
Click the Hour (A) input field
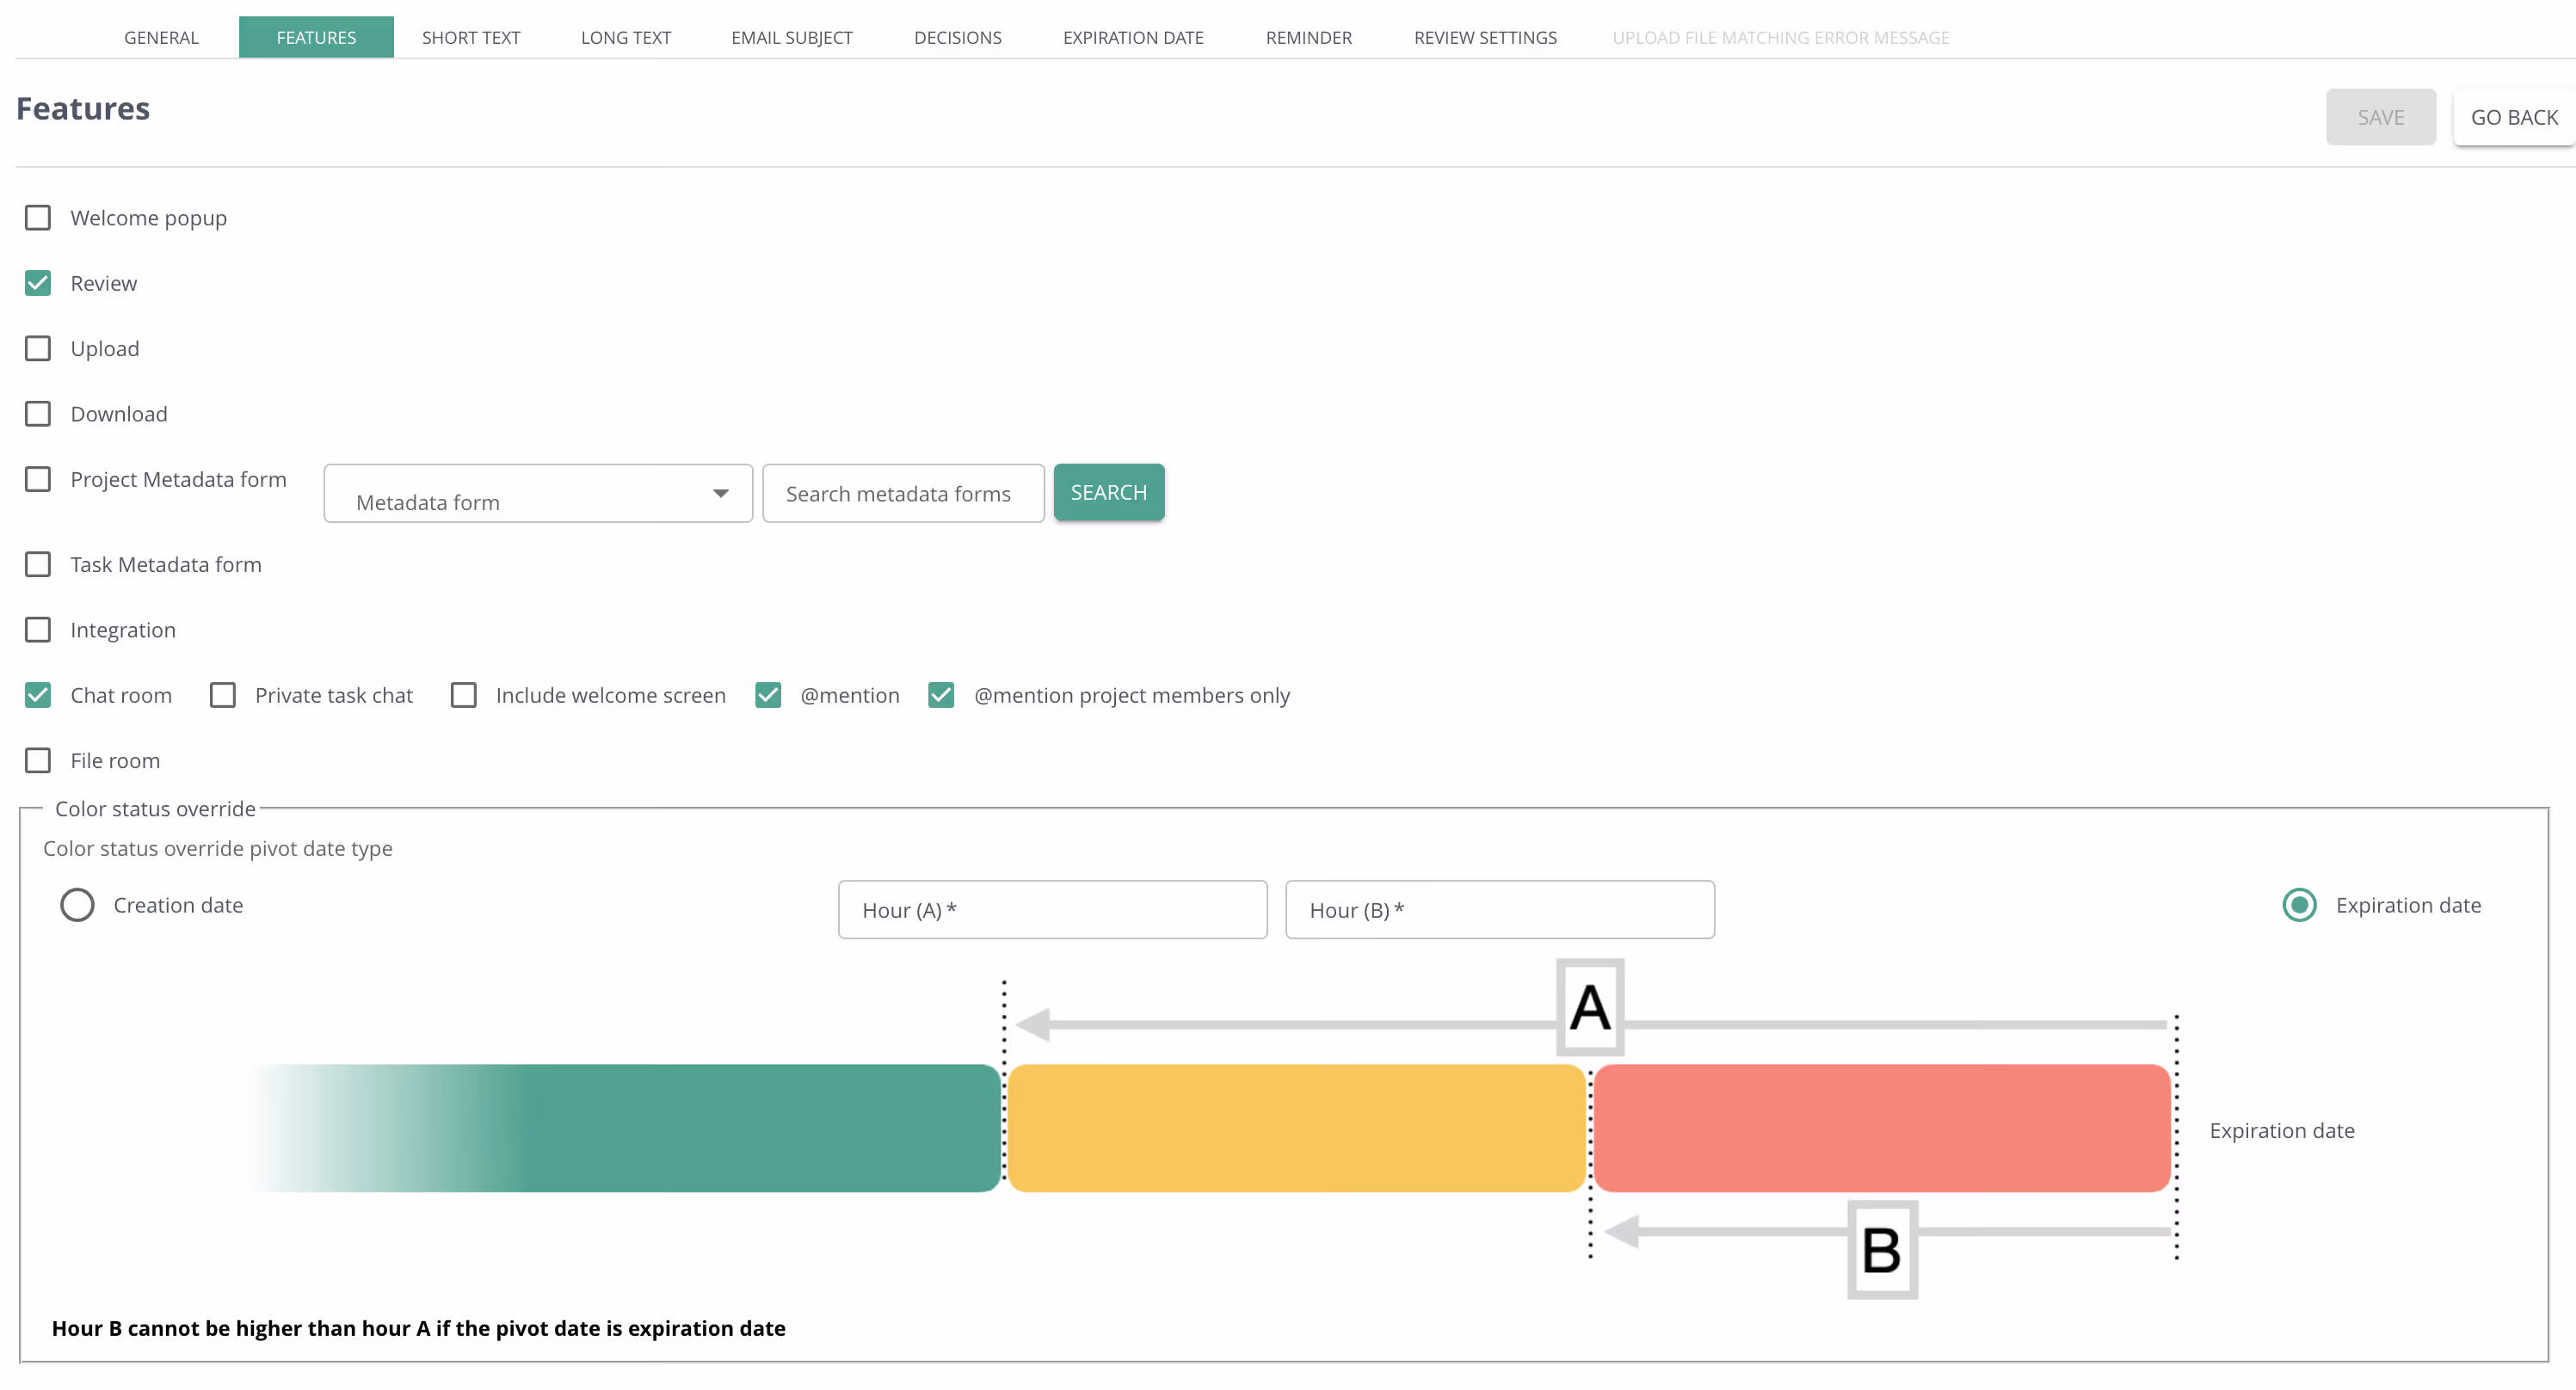click(1052, 909)
